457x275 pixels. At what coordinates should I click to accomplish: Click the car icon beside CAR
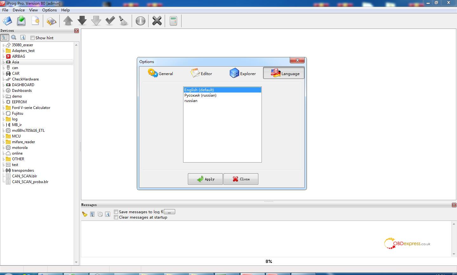pyautogui.click(x=8, y=73)
